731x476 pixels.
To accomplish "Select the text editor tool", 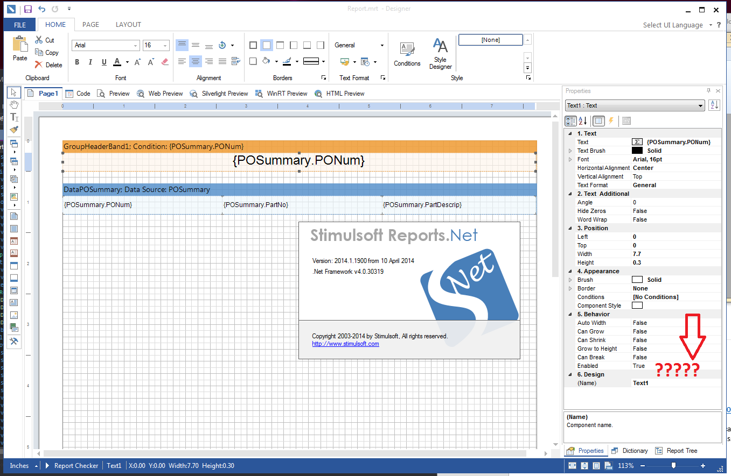I will (x=14, y=117).
